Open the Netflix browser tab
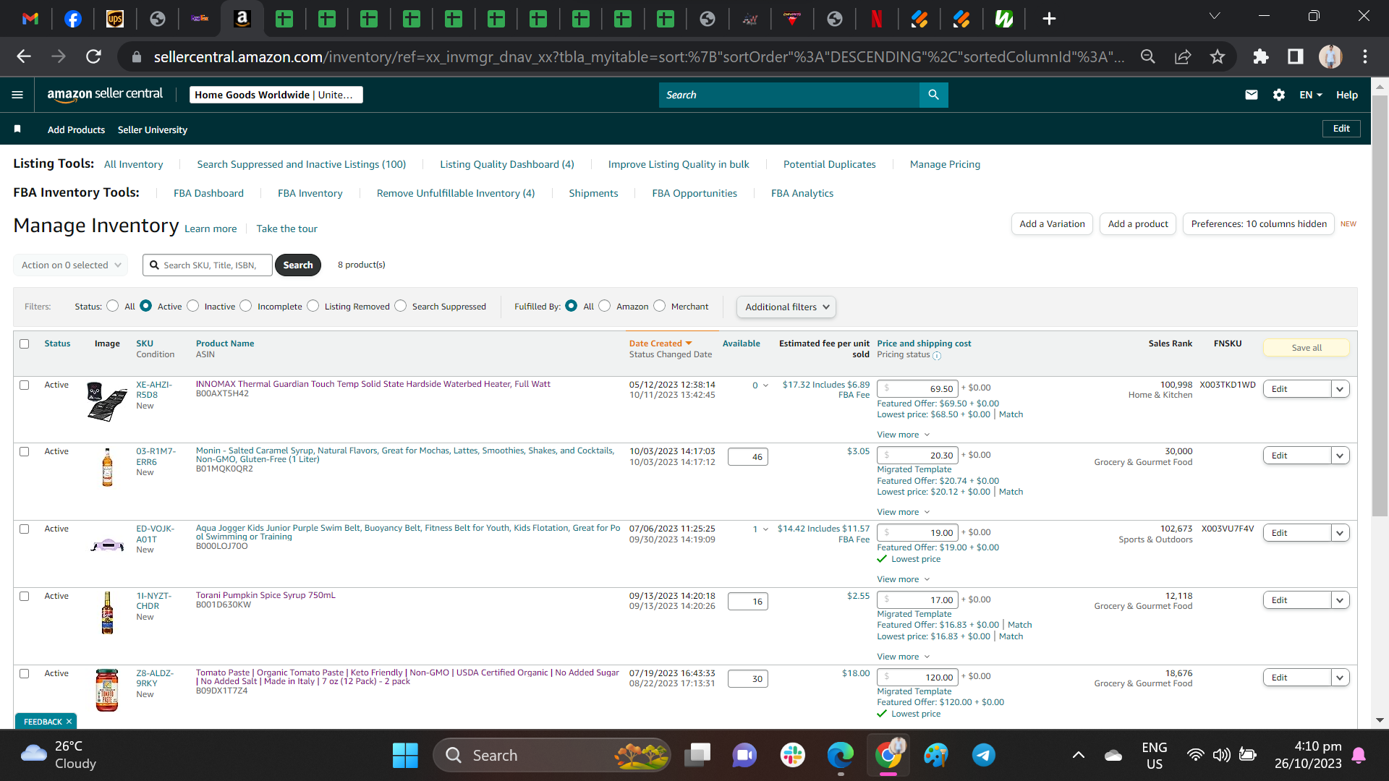 coord(877,19)
